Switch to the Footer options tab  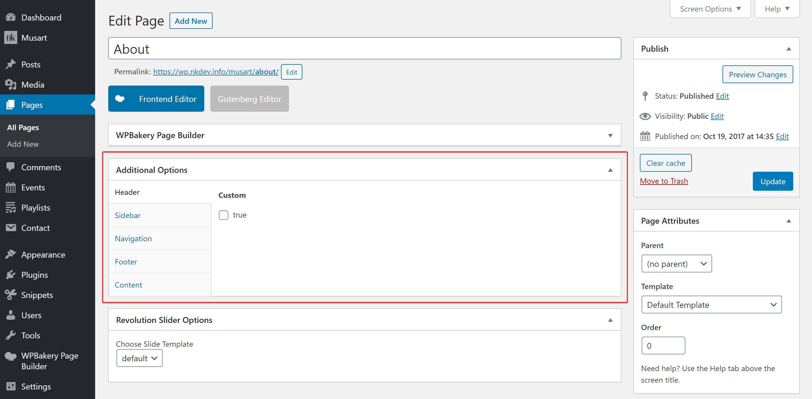160,262
